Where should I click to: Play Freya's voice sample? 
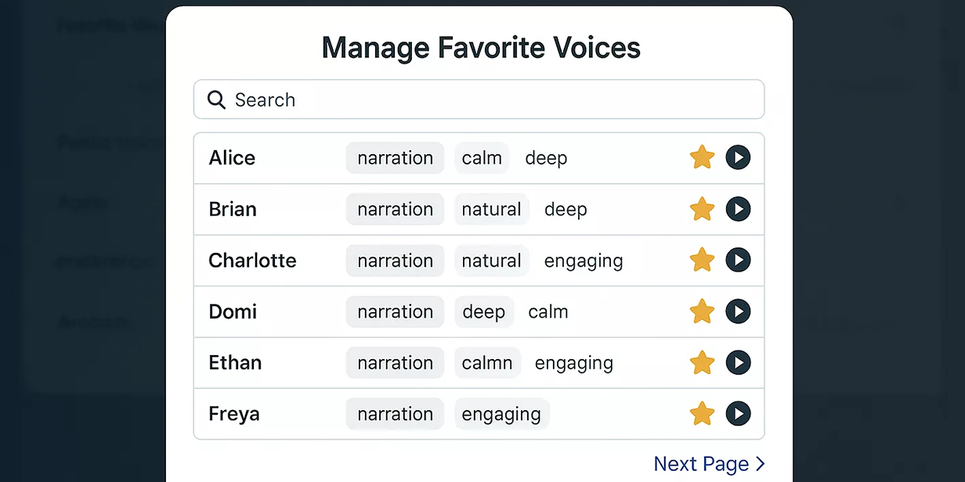click(738, 414)
